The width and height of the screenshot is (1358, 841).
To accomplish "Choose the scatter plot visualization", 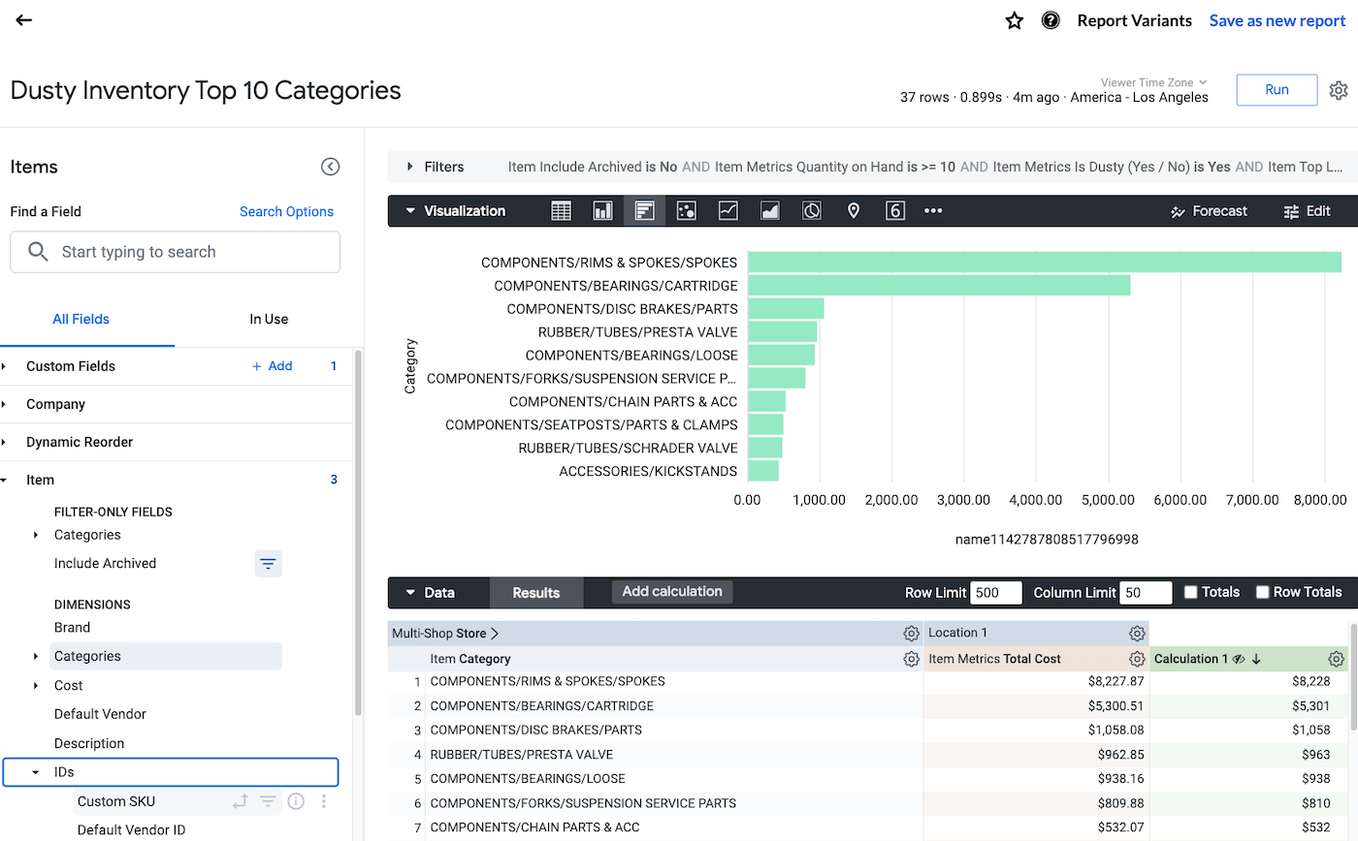I will coord(686,210).
